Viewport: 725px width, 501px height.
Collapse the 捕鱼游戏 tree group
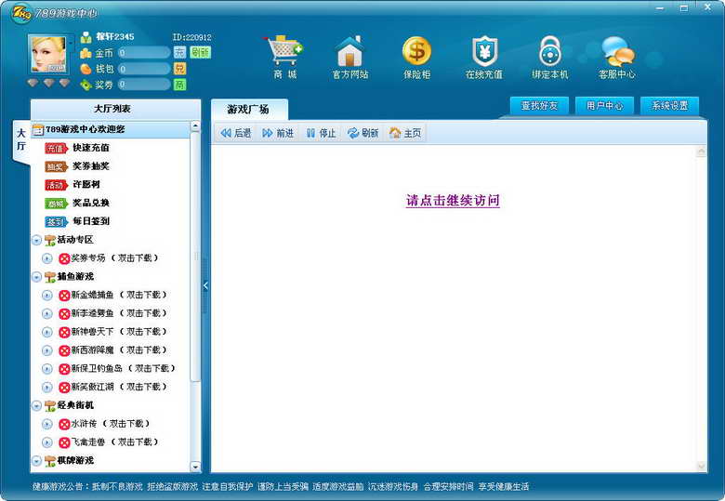click(x=36, y=277)
